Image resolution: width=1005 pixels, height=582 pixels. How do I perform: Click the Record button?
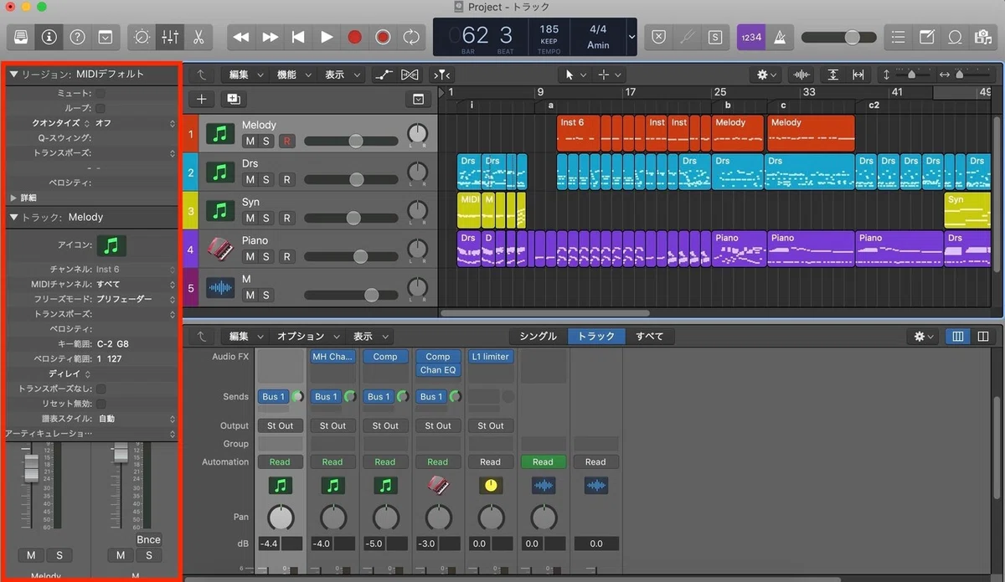pos(355,37)
